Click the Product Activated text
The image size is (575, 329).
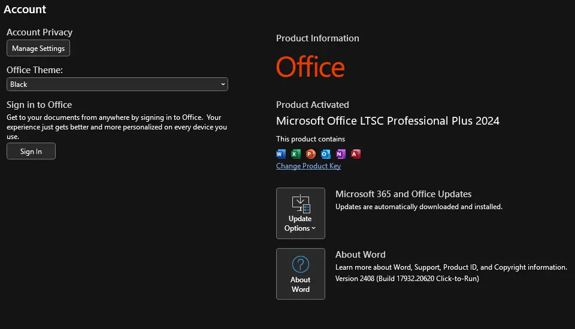[313, 104]
